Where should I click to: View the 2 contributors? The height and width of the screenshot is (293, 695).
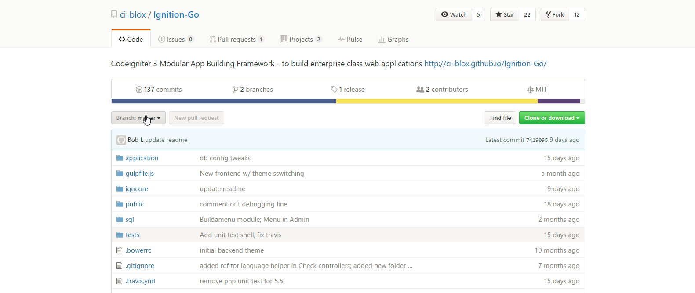[442, 90]
